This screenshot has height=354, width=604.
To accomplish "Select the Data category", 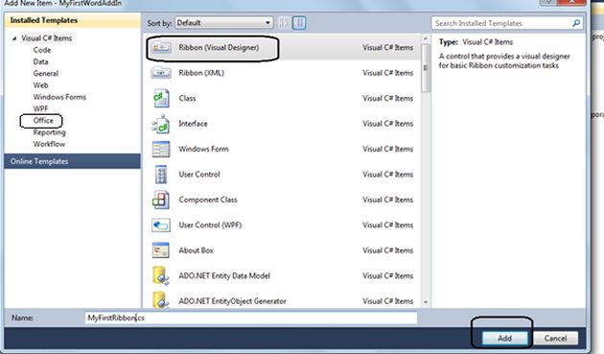I will click(x=40, y=61).
